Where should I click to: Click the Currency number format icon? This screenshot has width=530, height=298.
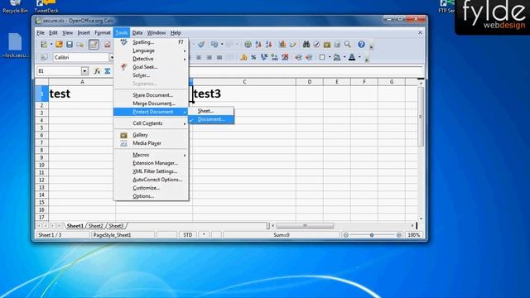tap(243, 57)
